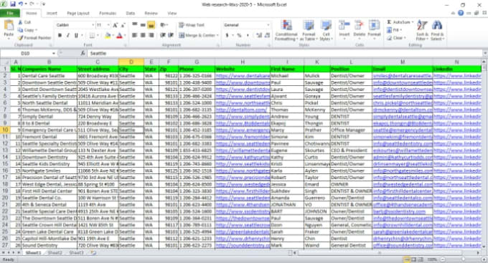
Task: Toggle Center alignment
Action: [143, 35]
